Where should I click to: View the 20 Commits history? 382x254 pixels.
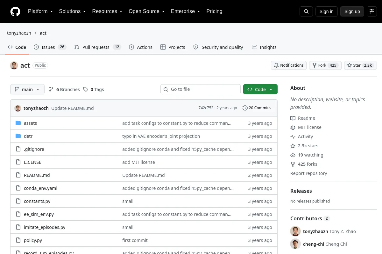point(257,108)
